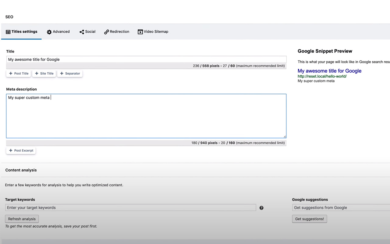Image resolution: width=390 pixels, height=244 pixels.
Task: Click the blue snippet preview title link
Action: tap(329, 71)
